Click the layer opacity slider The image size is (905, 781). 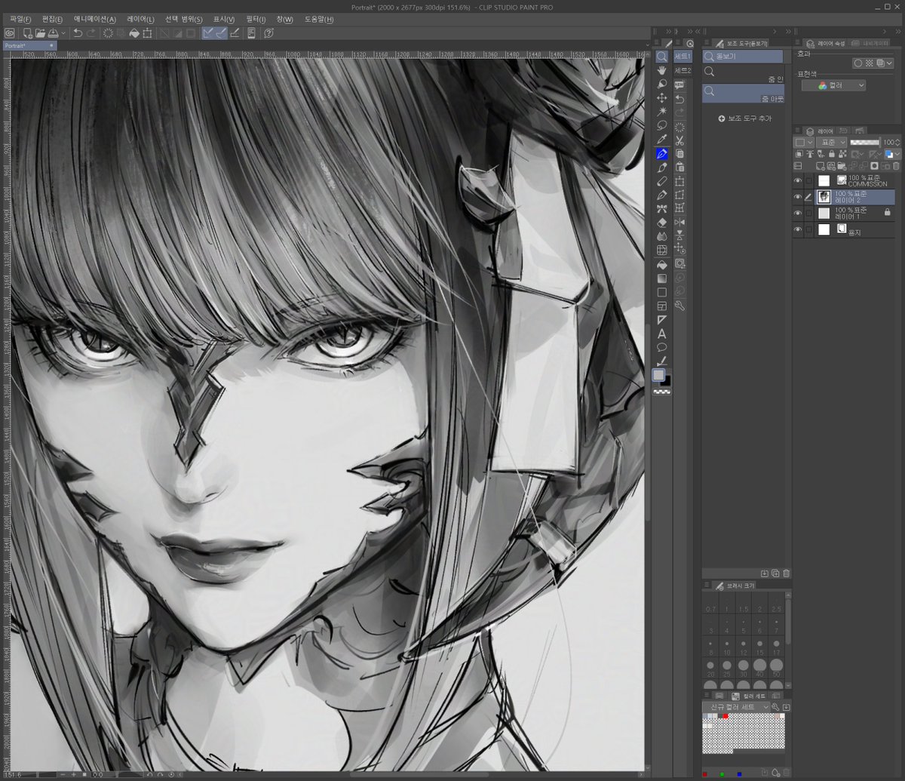[865, 142]
